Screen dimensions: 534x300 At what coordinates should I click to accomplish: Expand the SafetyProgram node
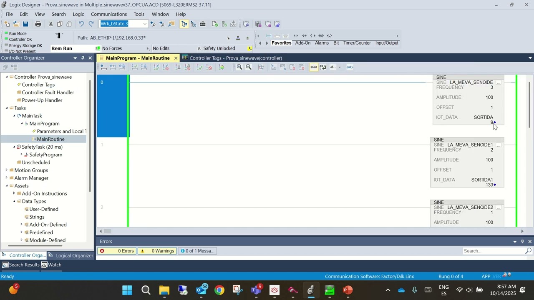coord(22,155)
